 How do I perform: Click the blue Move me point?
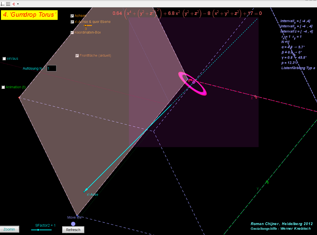73,224
